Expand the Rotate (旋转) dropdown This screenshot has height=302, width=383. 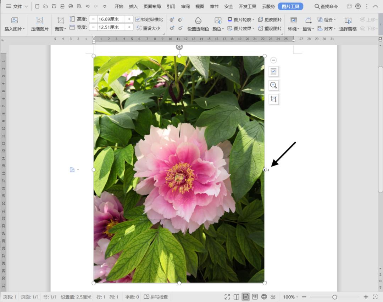308,28
